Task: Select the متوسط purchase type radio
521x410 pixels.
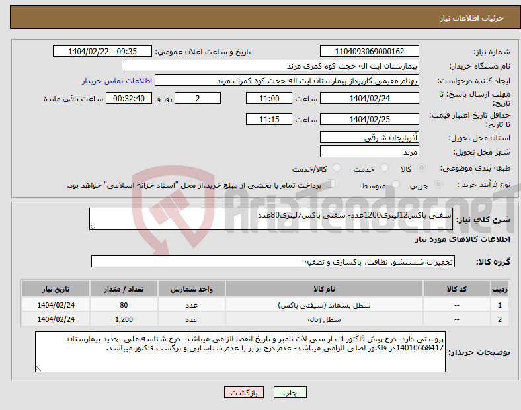Action: (395, 184)
